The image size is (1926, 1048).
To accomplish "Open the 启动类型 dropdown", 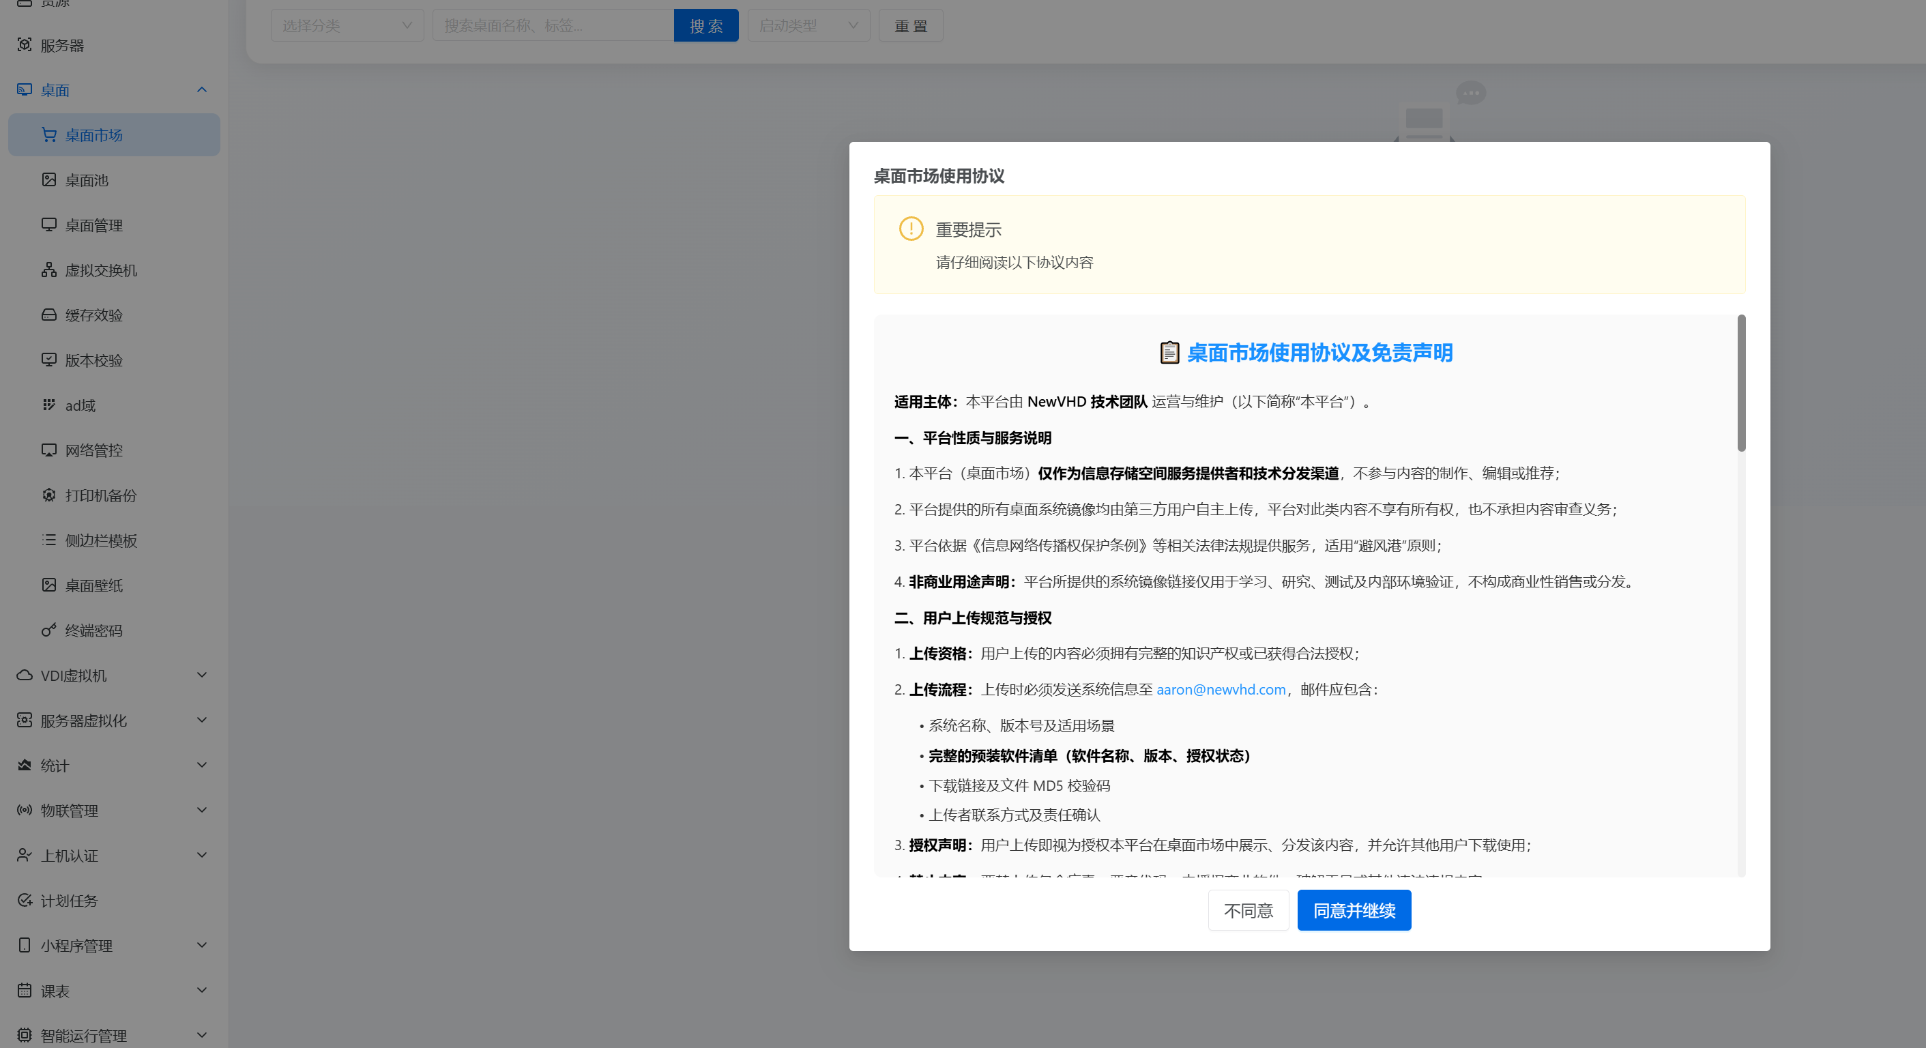I will click(808, 25).
